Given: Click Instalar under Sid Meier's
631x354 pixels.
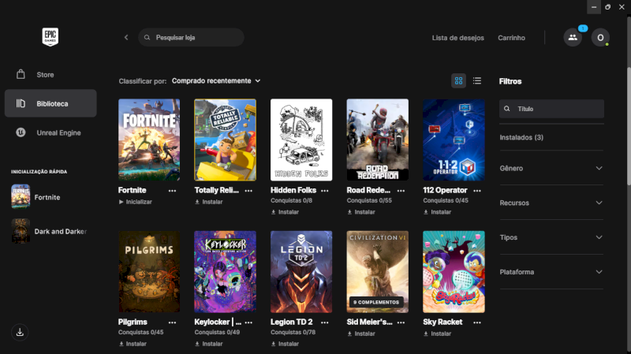Looking at the screenshot, I should [361, 334].
